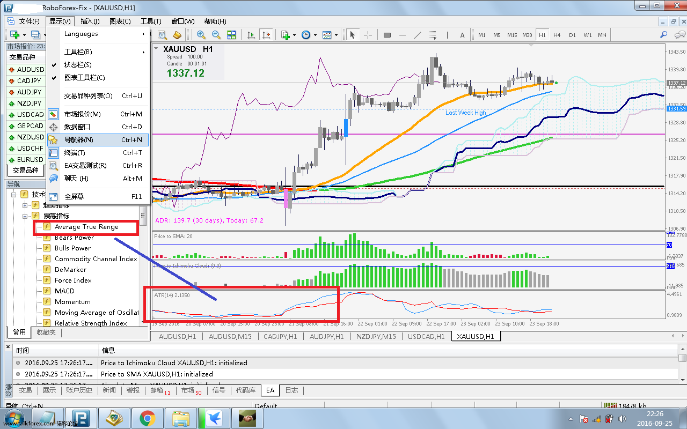Open the Periods dropdown arrow
The height and width of the screenshot is (429, 687).
pyautogui.click(x=315, y=35)
